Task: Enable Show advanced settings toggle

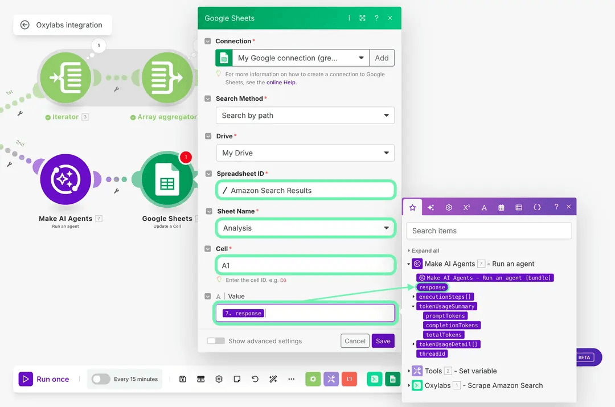Action: tap(216, 341)
